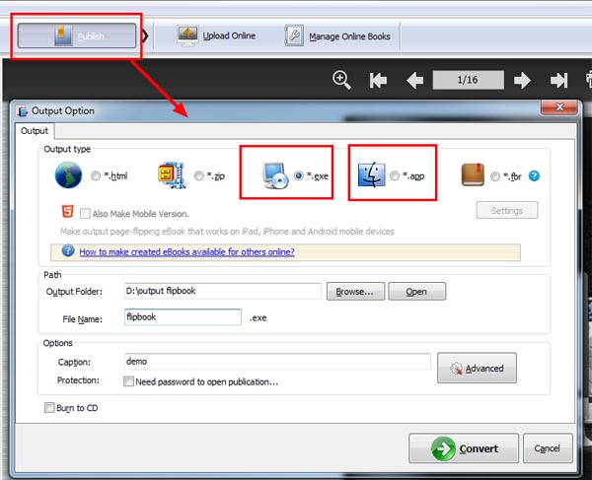Click the Mac Finder app icon
592x480 pixels.
point(372,174)
